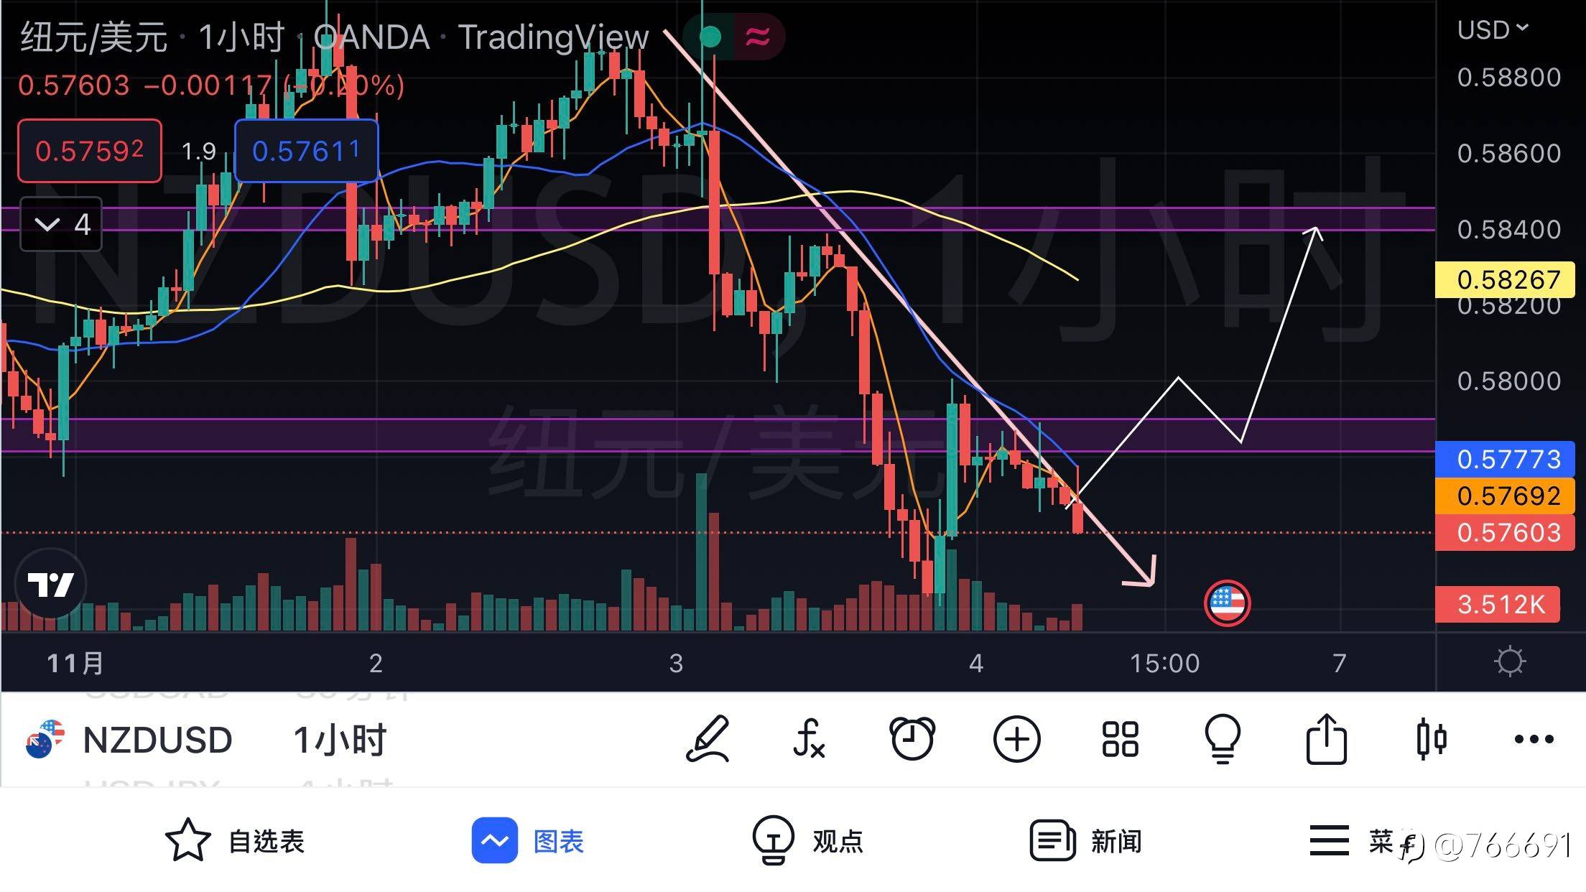Tap the share export icon
Screen dimensions: 1586x892
(1326, 738)
